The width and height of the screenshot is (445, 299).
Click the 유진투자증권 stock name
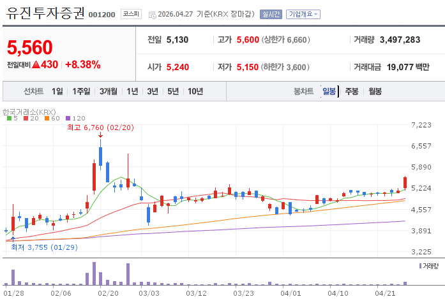click(x=45, y=13)
